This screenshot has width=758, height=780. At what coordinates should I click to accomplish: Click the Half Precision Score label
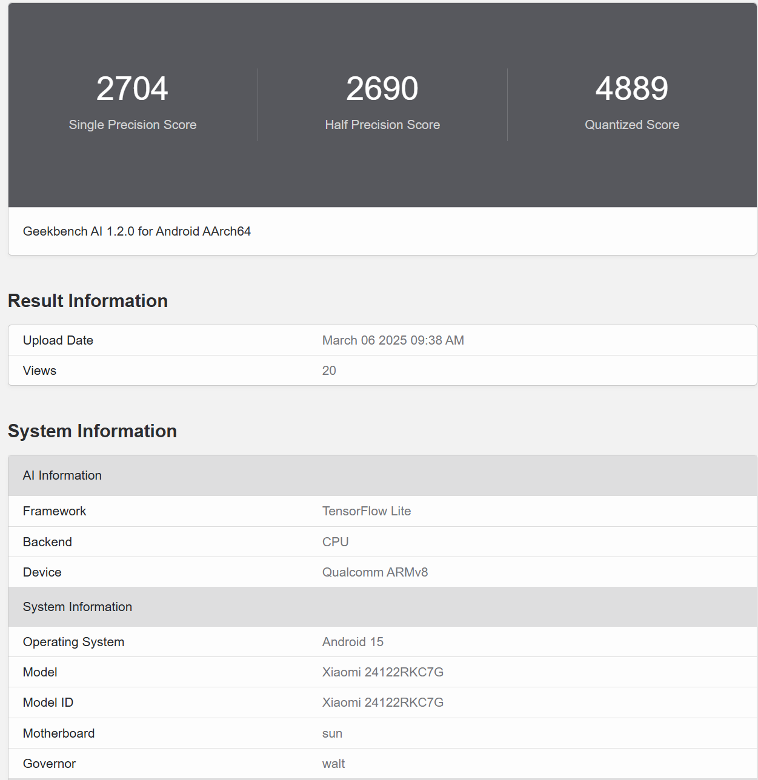tap(382, 125)
